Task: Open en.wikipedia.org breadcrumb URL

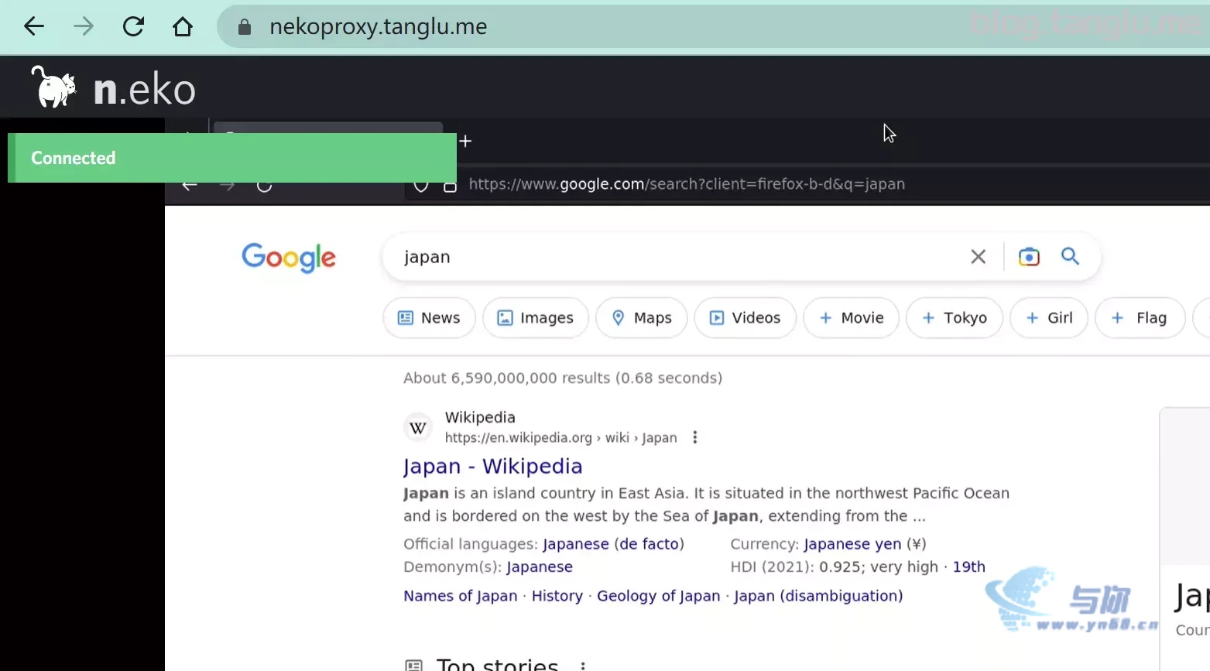Action: point(560,438)
